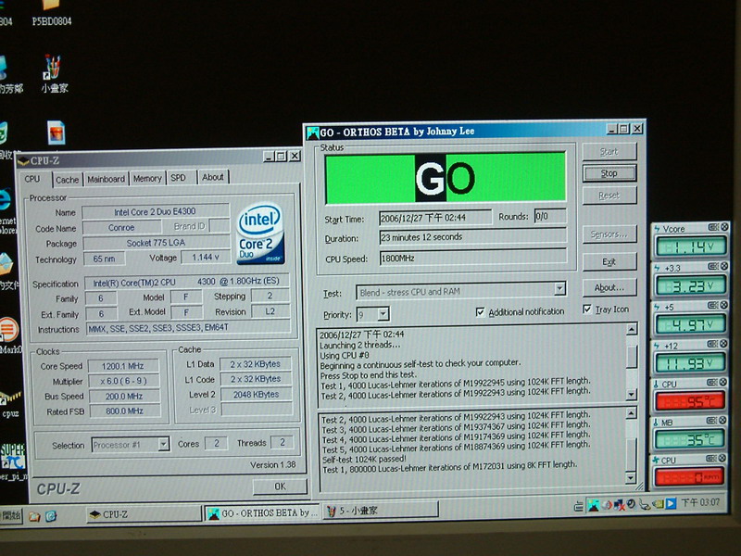Open the 小畫家 paint desktop shortcut

click(54, 74)
